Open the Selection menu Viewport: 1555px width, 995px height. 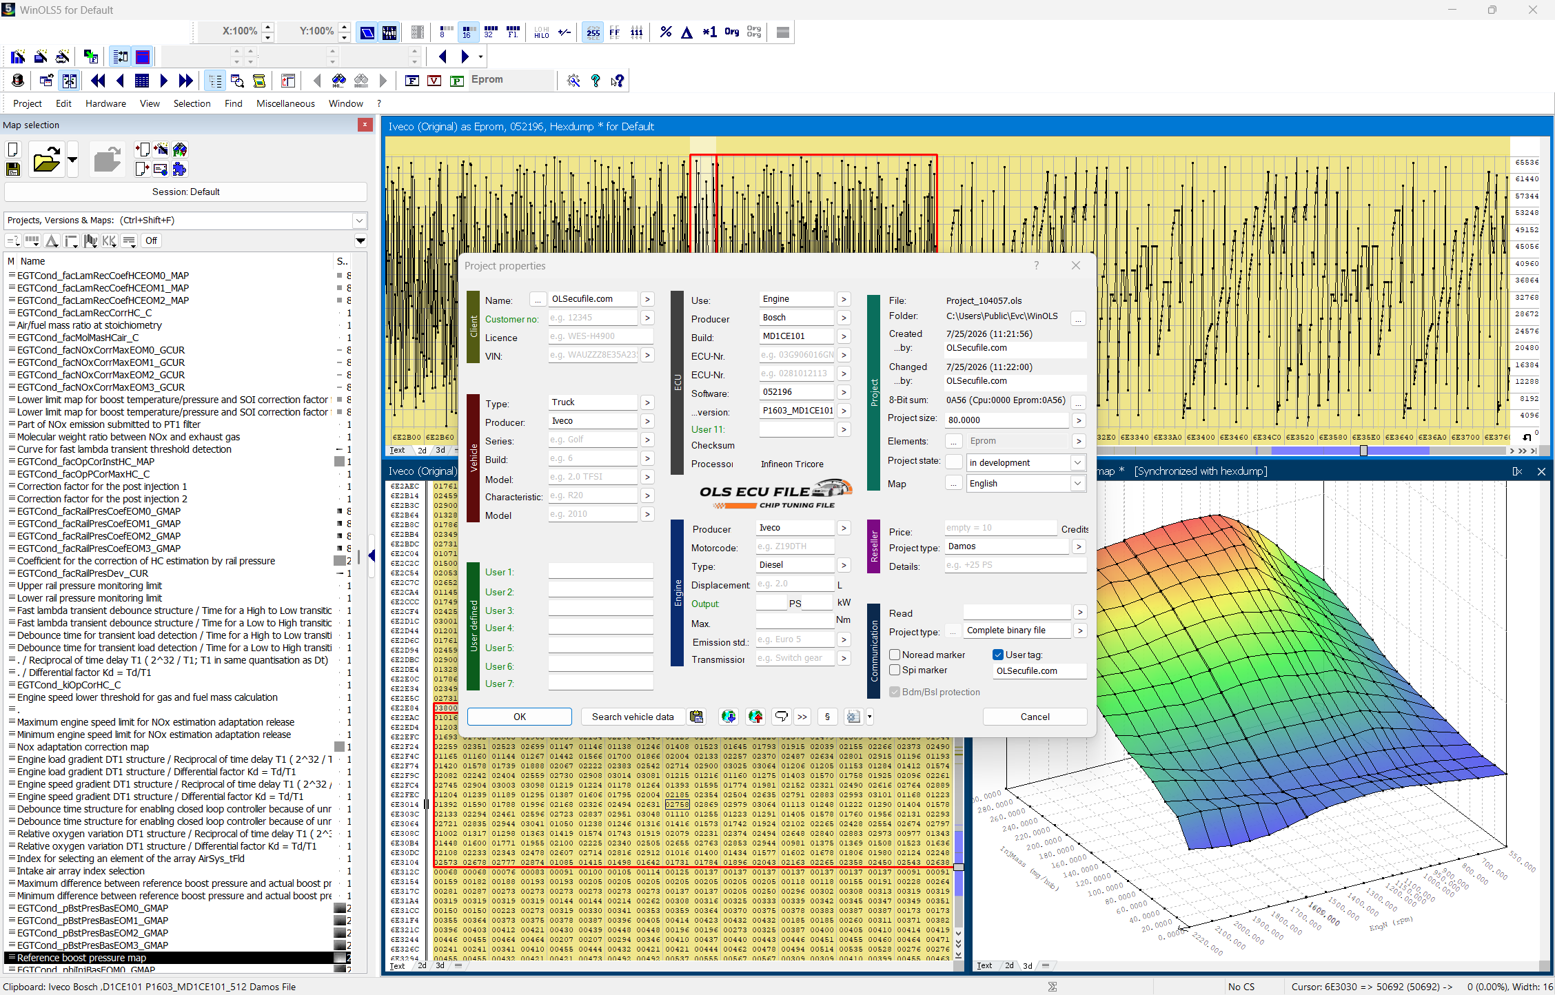point(192,103)
